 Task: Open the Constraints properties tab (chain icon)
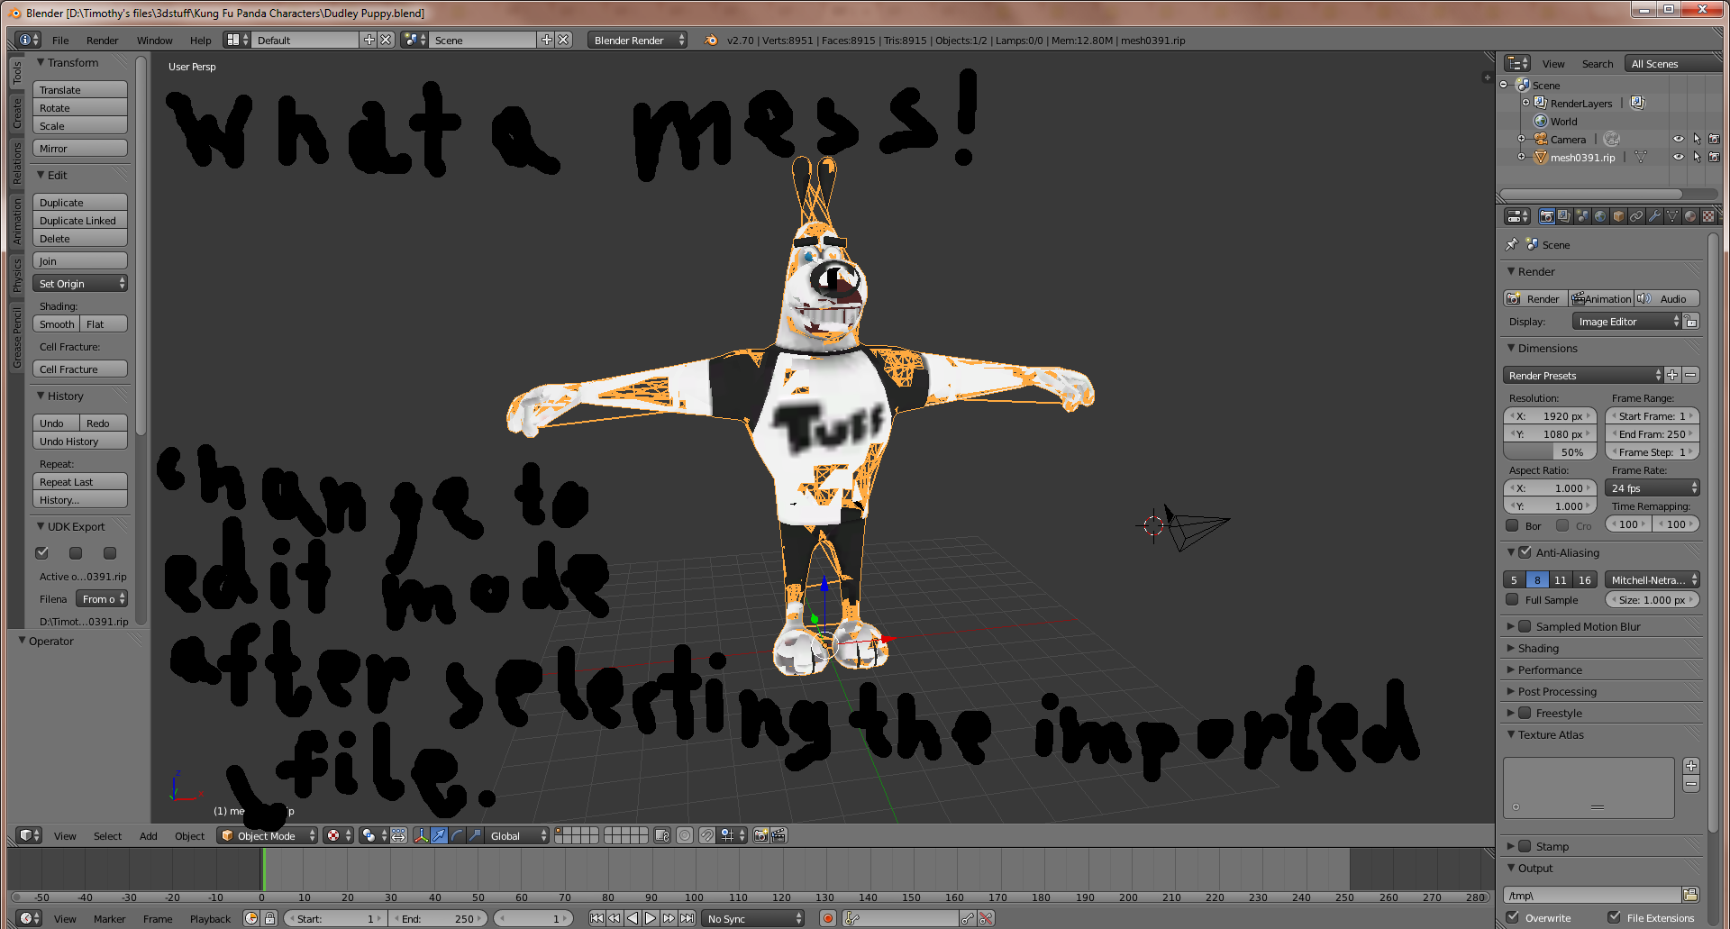(1636, 216)
